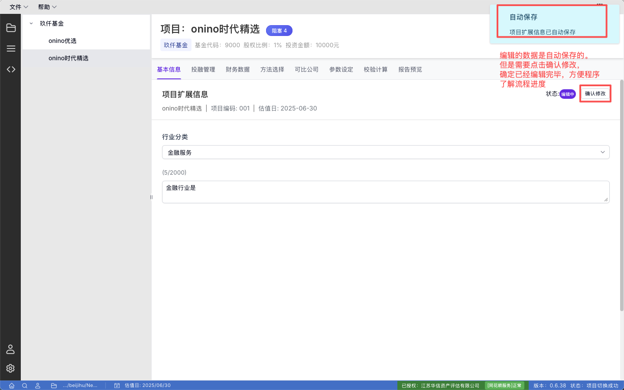Click the 编辑中 status badge
Viewport: 624px width, 390px height.
pos(568,94)
